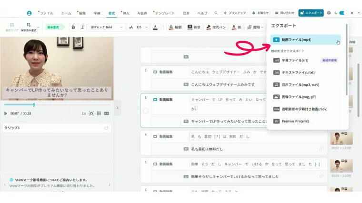Click the 書式クリア icon
Screen dimensions: 362x203
(x=12, y=27)
